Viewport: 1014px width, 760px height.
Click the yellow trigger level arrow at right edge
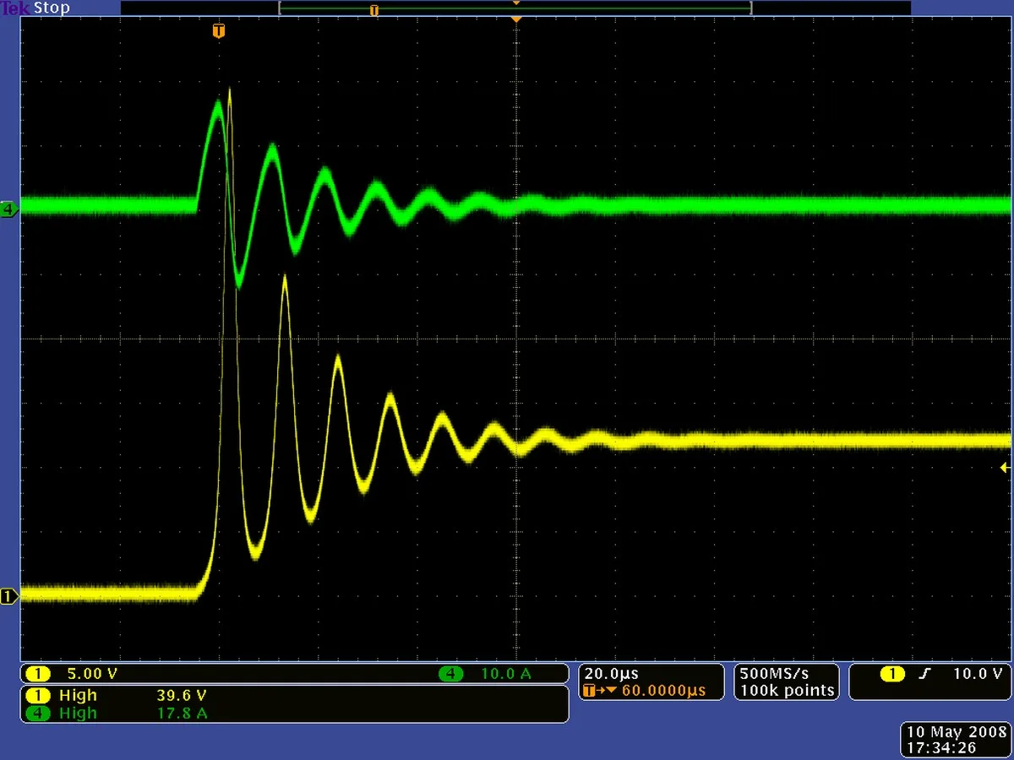(x=1005, y=467)
